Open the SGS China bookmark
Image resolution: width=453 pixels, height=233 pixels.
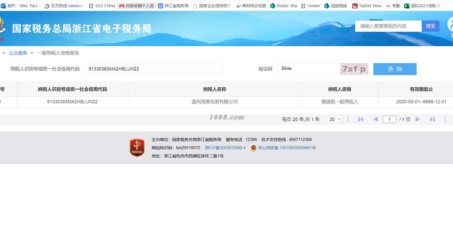[102, 6]
